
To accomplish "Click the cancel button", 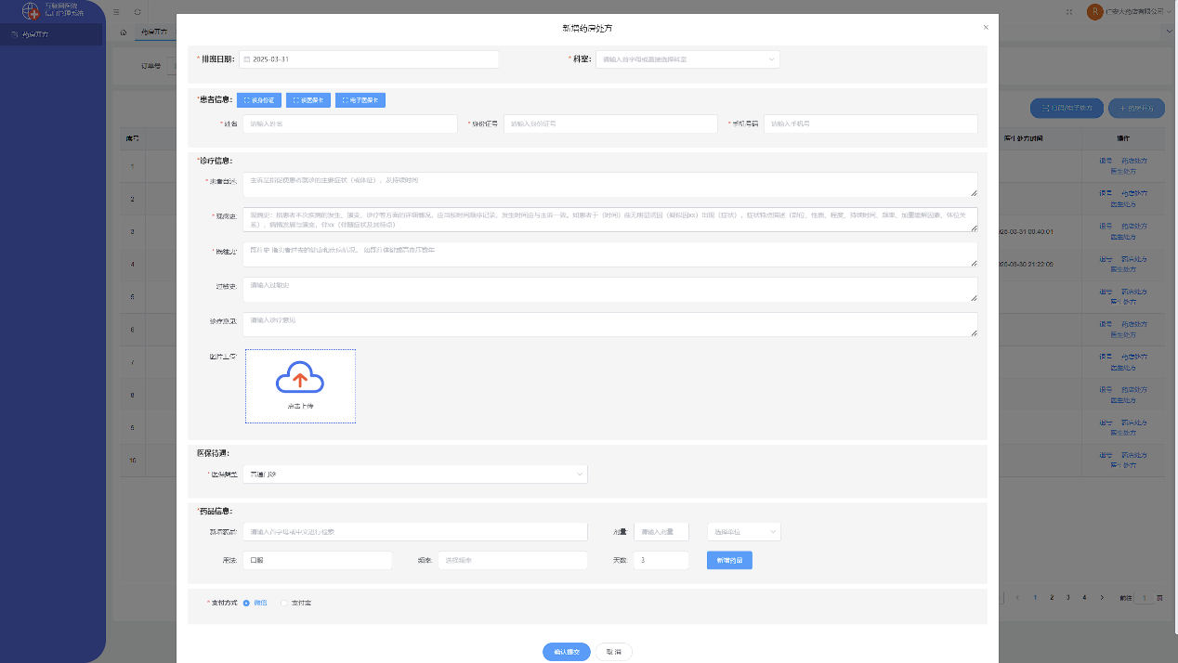I will (x=614, y=652).
